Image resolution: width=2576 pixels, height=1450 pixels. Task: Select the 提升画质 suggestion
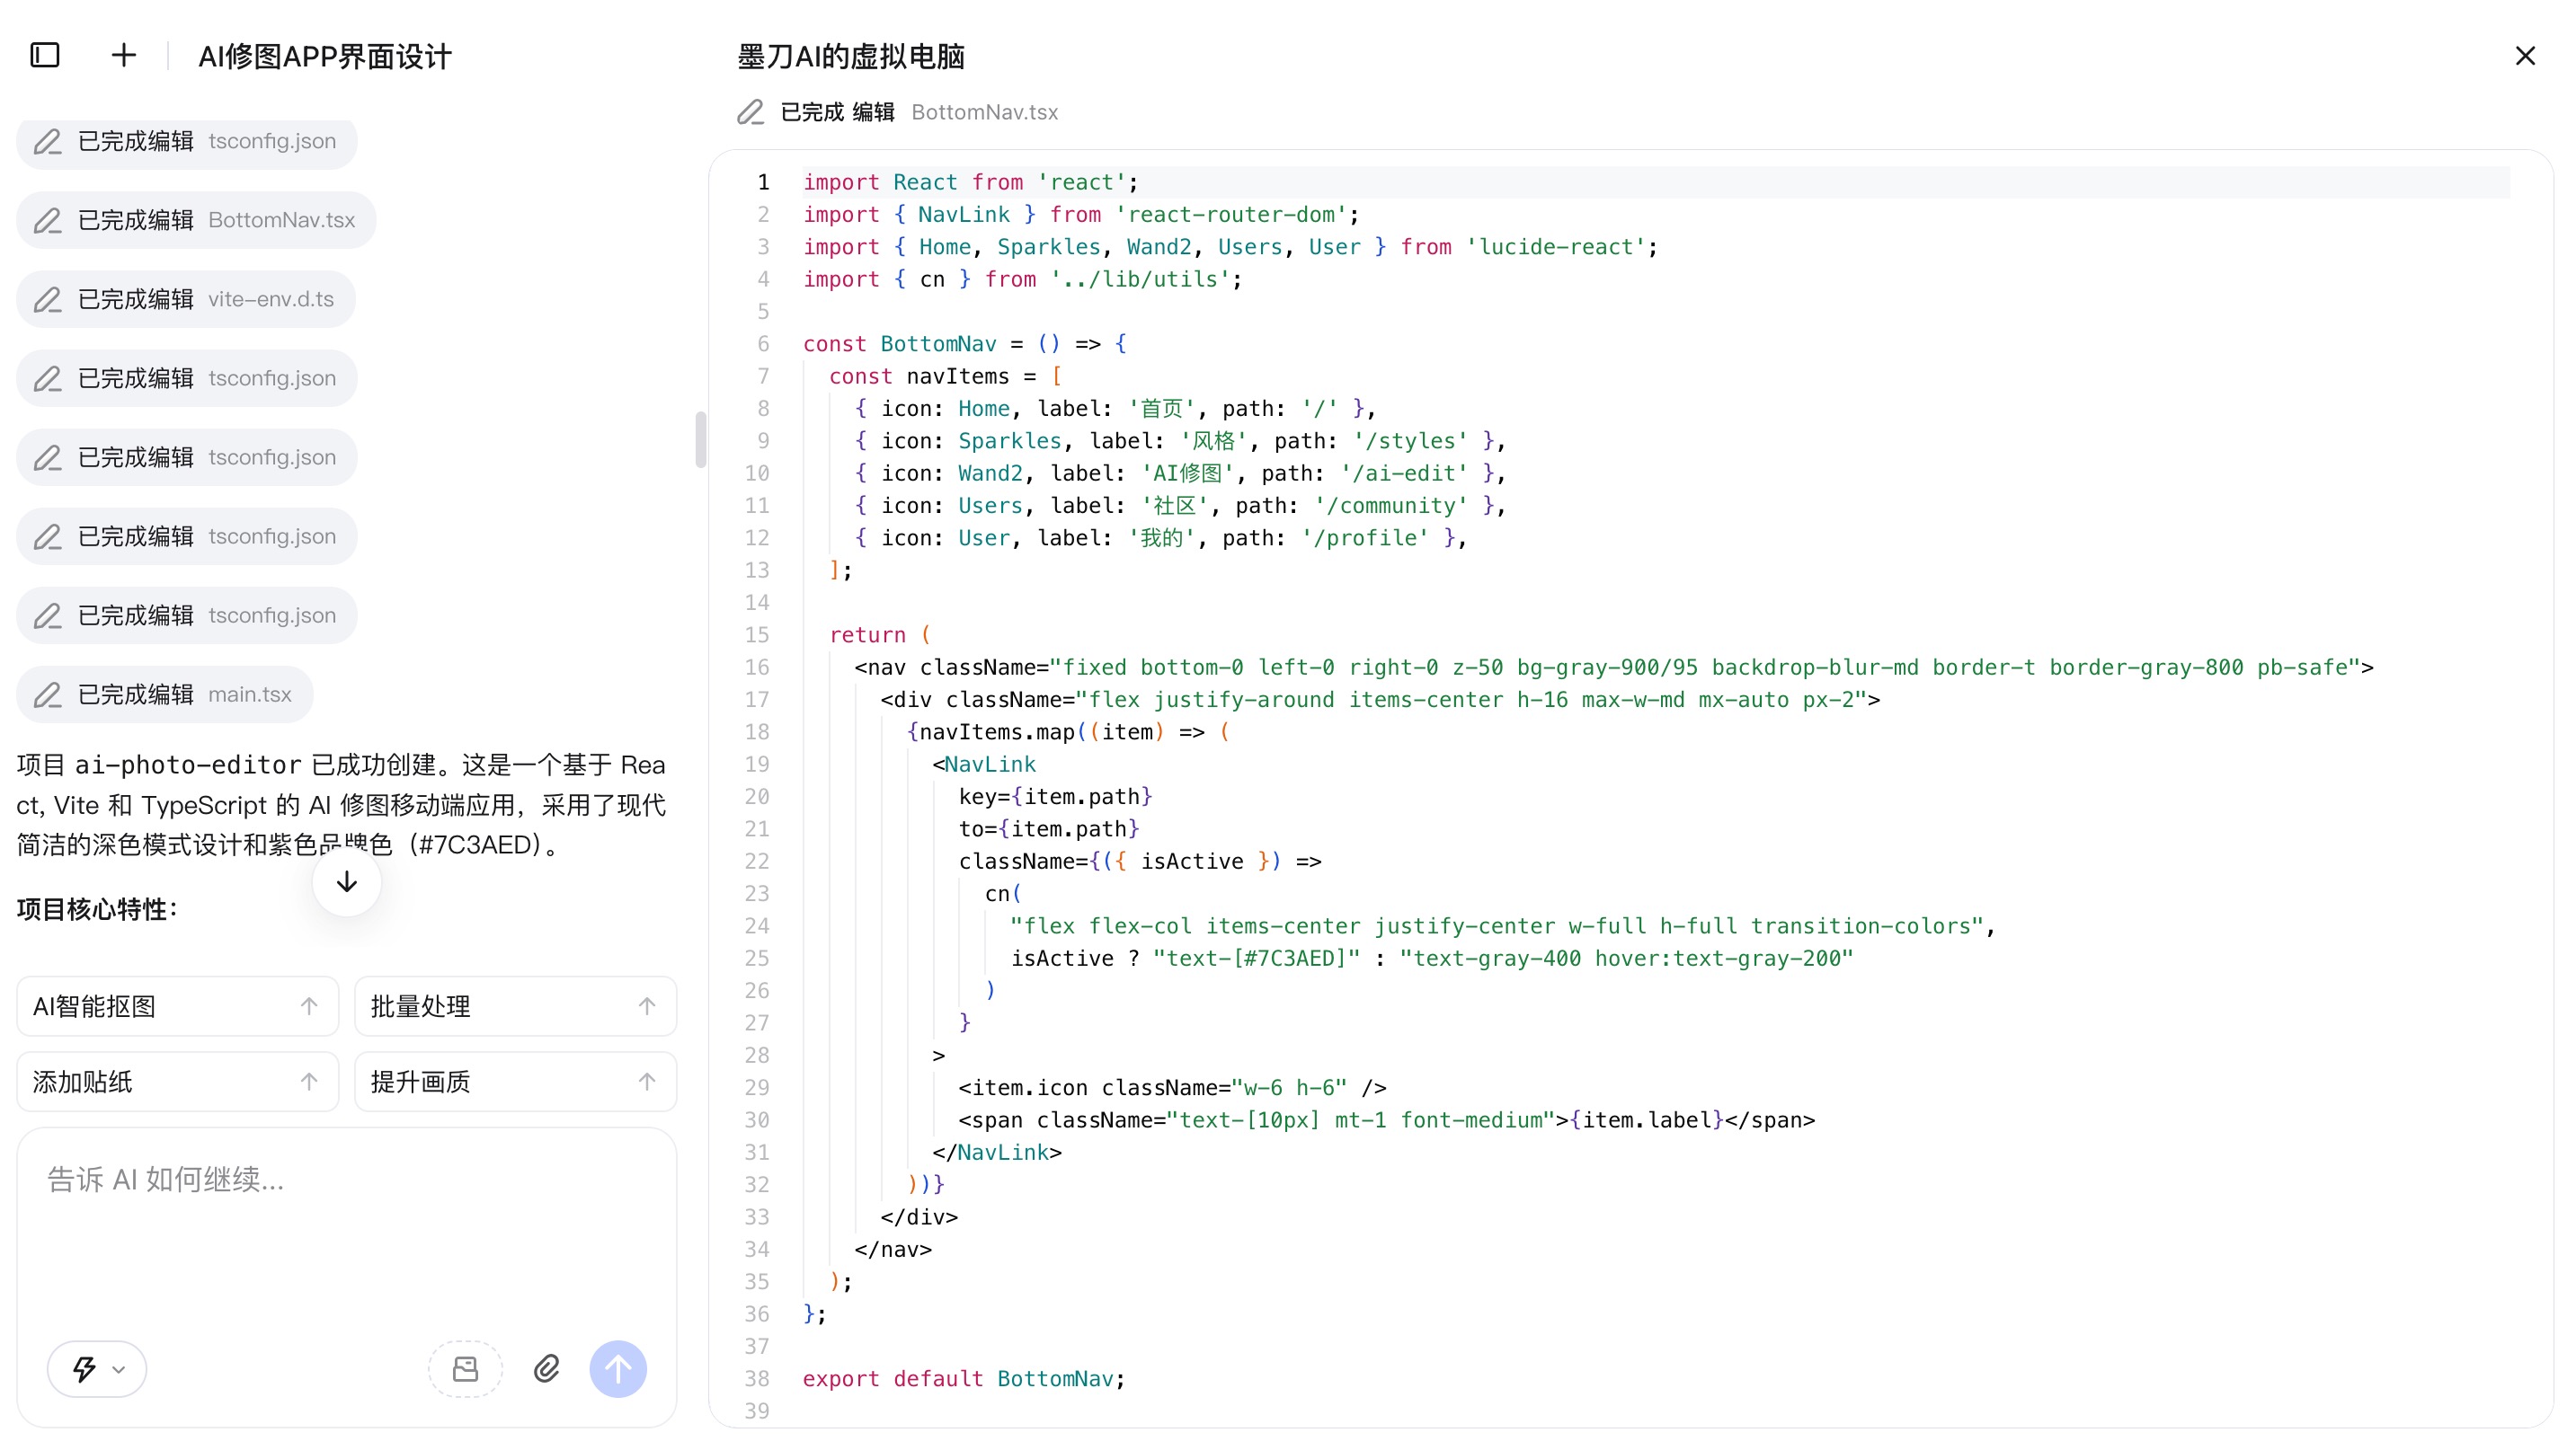click(515, 1082)
